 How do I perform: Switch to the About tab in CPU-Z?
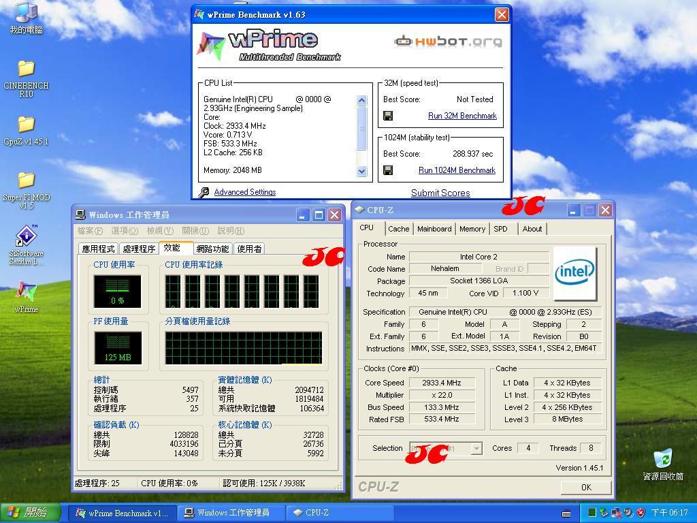point(532,229)
